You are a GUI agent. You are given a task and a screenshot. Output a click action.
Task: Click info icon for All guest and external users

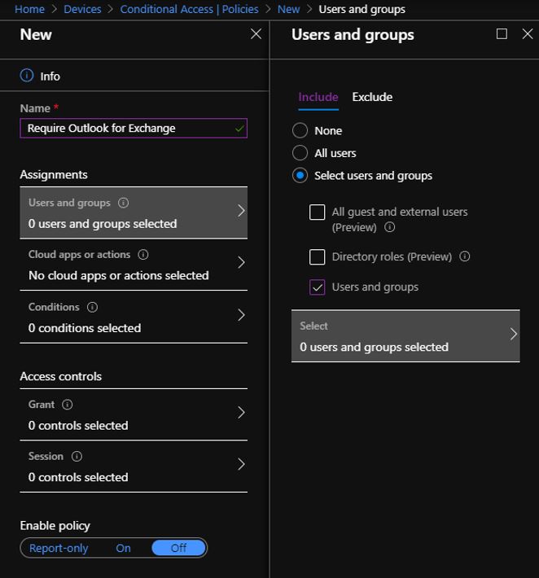coord(390,227)
